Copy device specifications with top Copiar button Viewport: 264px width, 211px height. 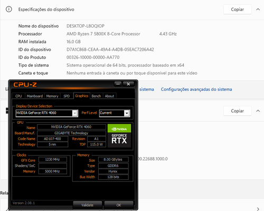pos(238,10)
